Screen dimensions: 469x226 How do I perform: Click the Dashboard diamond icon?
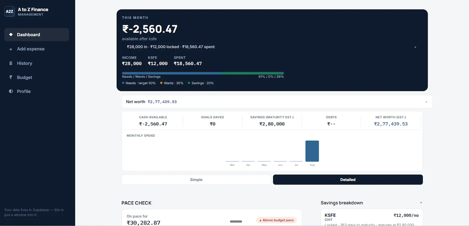[11, 35]
